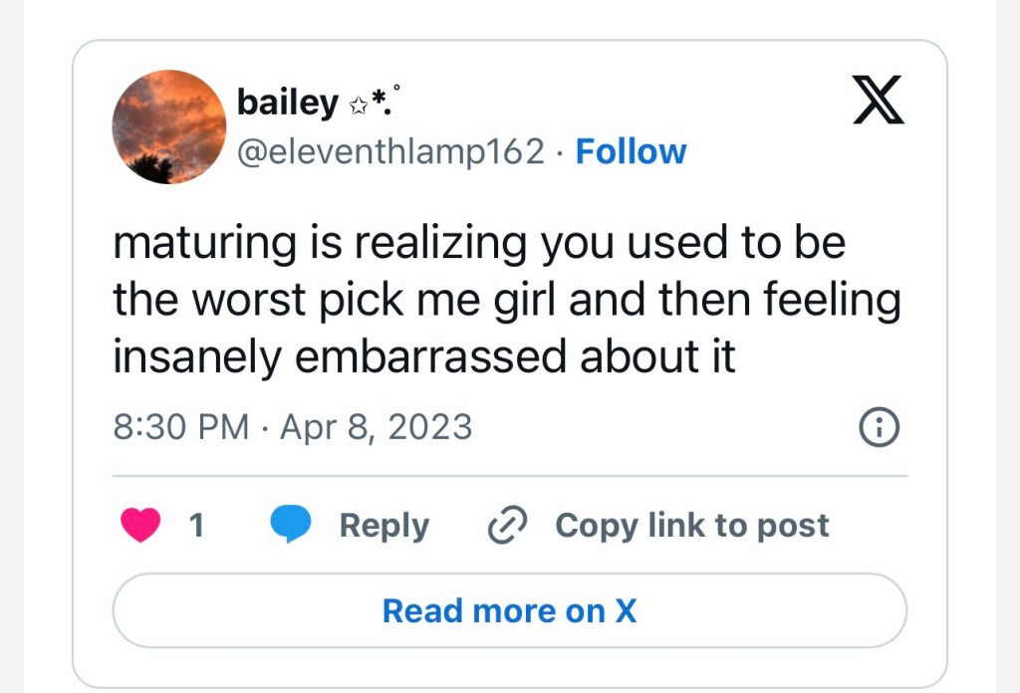
Task: Click the blue reply speech bubble icon
Action: coord(291,525)
